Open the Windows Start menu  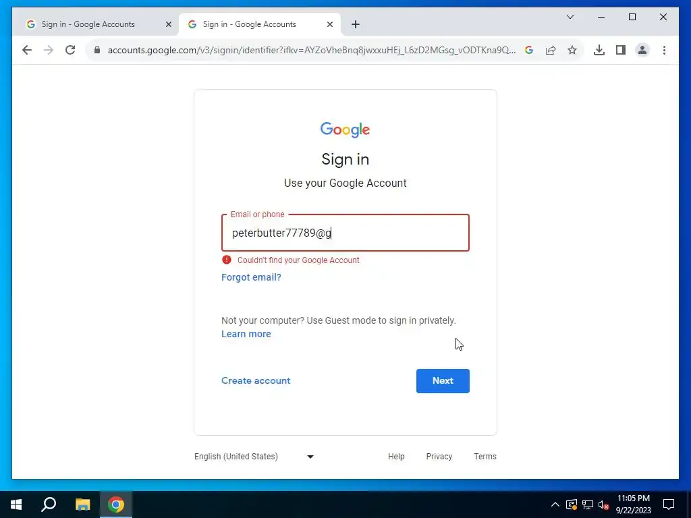[x=16, y=505]
